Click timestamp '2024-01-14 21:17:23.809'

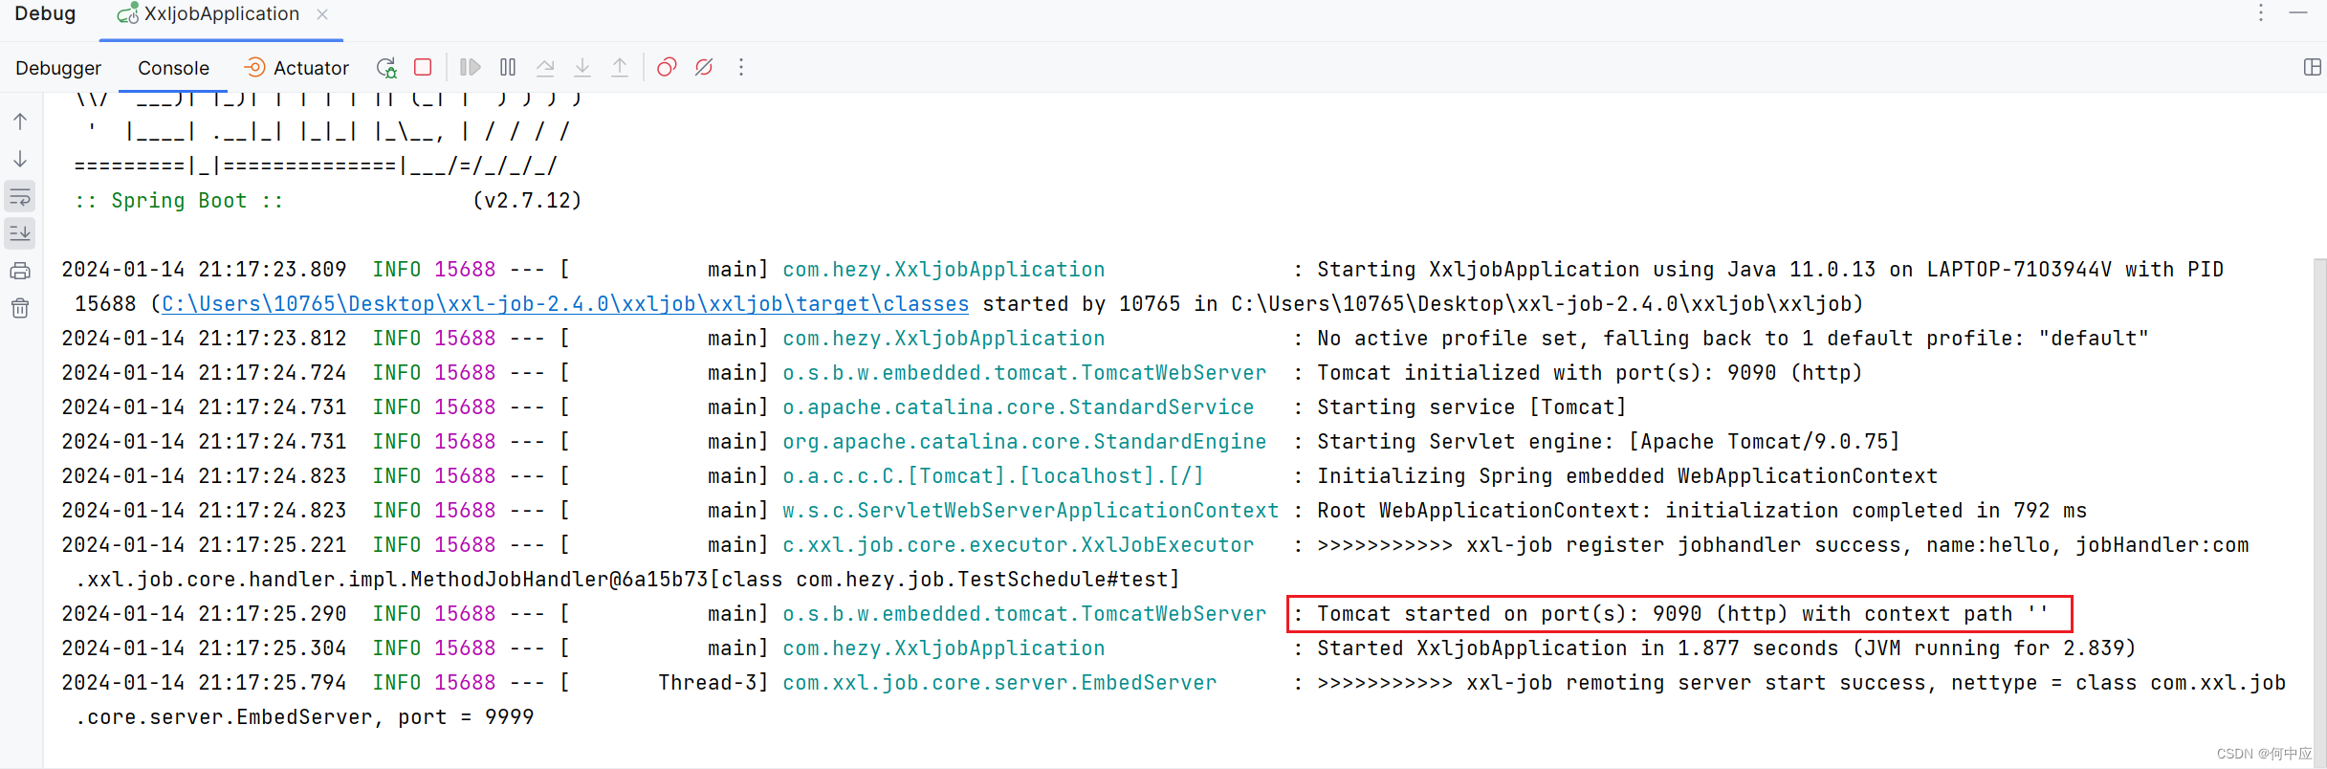tap(204, 270)
